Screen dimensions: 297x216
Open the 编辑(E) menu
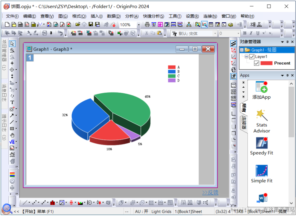tap(29, 16)
